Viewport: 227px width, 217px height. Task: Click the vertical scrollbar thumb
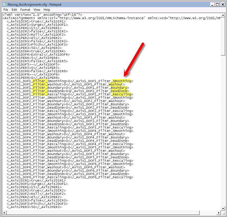[x=223, y=36]
